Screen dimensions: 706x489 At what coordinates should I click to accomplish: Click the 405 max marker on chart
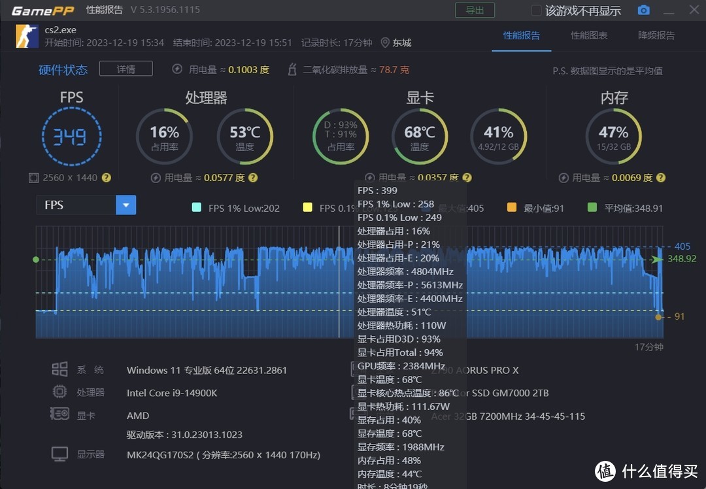tap(682, 246)
